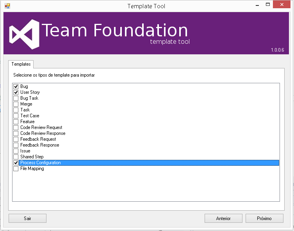Screen dimensions: 294x231
Task: Click 'Selecione os tipos de template' instruction text
Action: coord(54,75)
